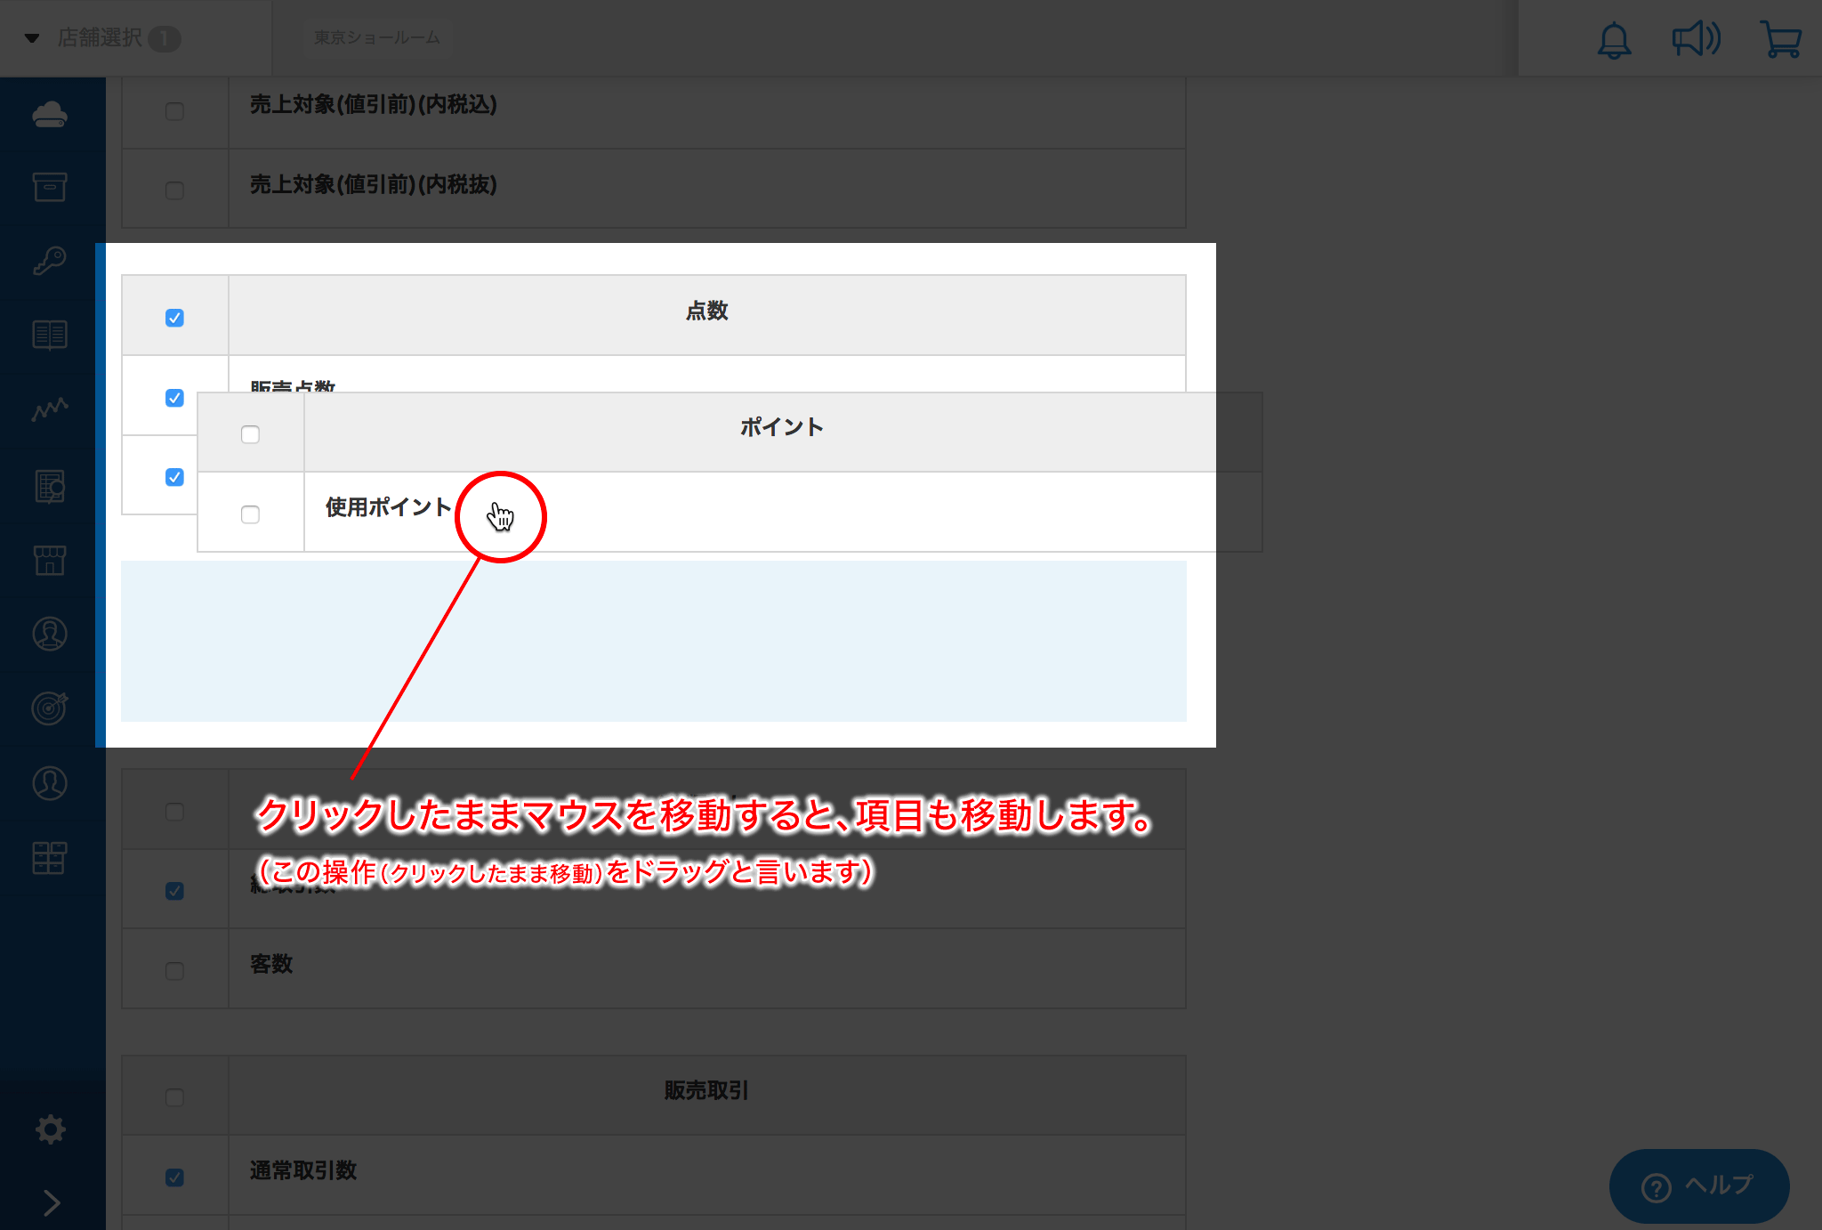Viewport: 1822px width, 1230px height.
Task: Open the shopping cart icon
Action: 1780,40
